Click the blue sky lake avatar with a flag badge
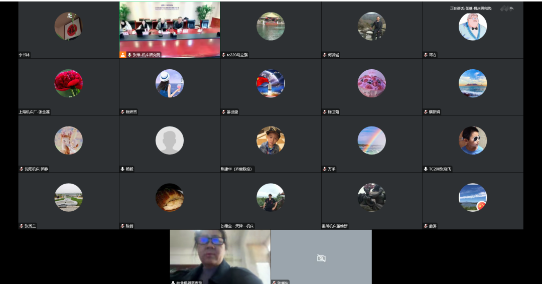This screenshot has width=542, height=284. 473,197
